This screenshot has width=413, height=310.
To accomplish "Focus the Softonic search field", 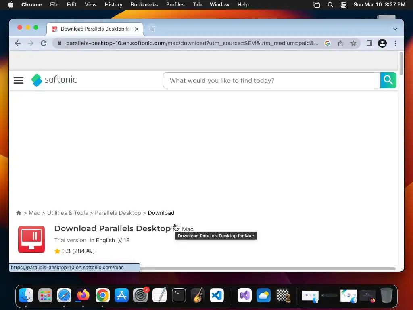I will (x=271, y=80).
